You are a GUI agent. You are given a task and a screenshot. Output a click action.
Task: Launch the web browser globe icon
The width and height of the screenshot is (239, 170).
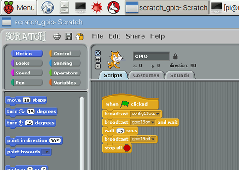coord(48,7)
